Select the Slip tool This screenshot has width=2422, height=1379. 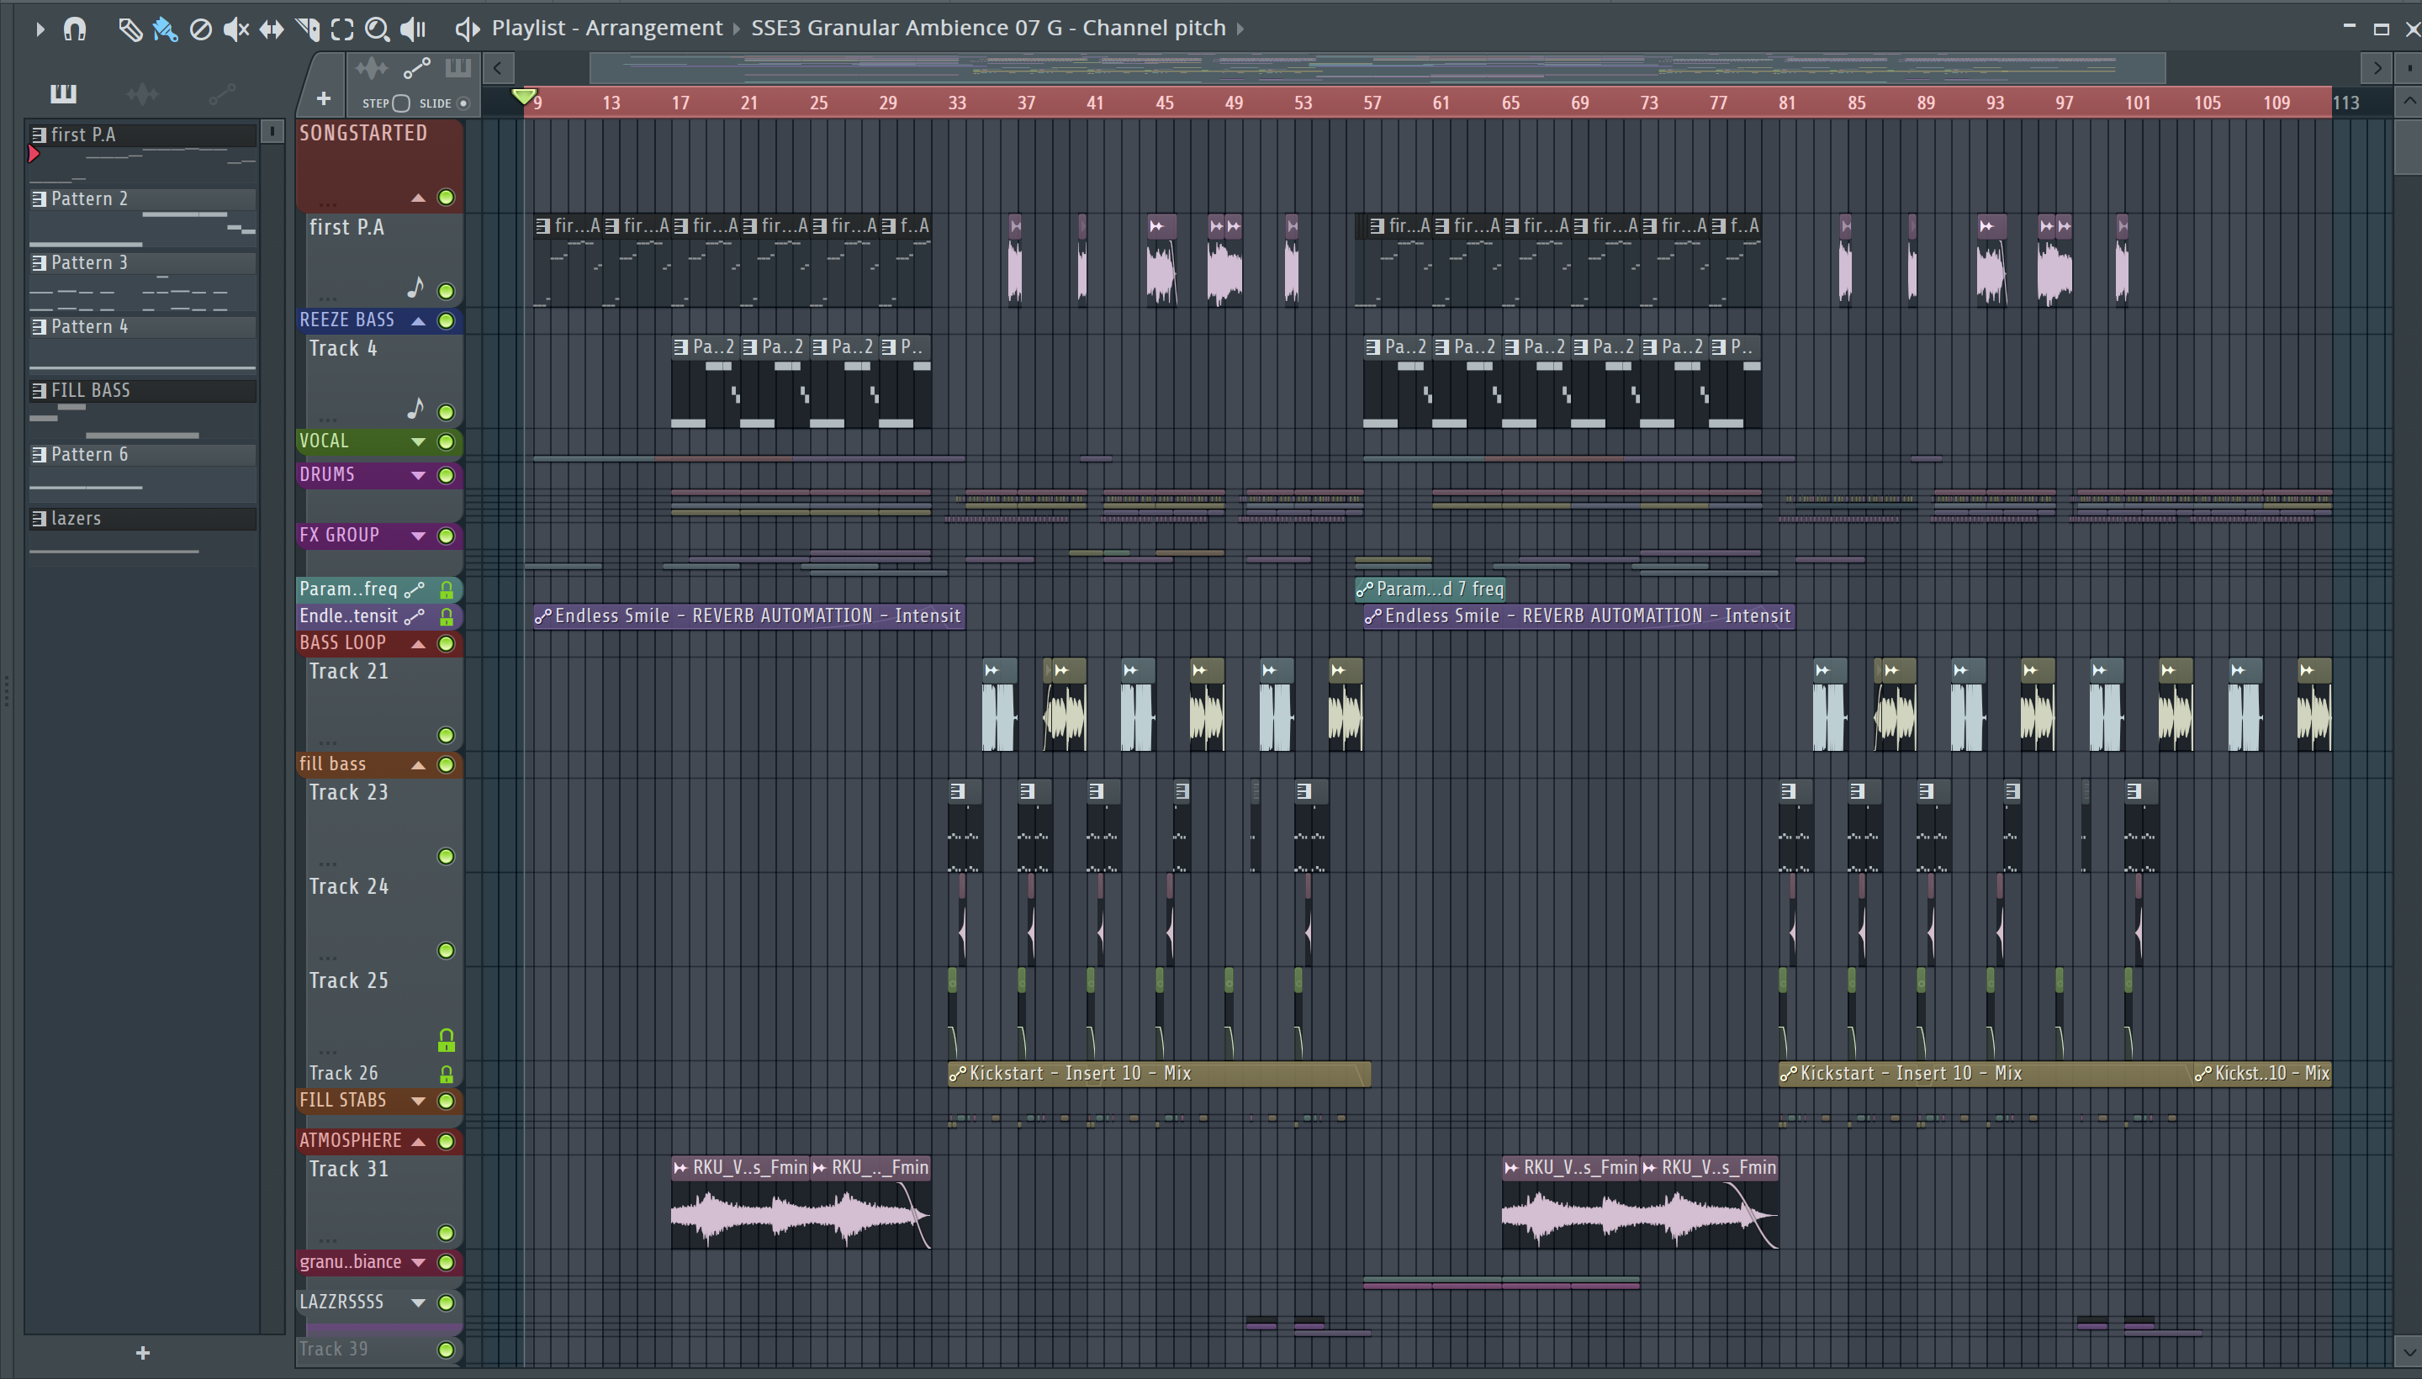[x=271, y=29]
